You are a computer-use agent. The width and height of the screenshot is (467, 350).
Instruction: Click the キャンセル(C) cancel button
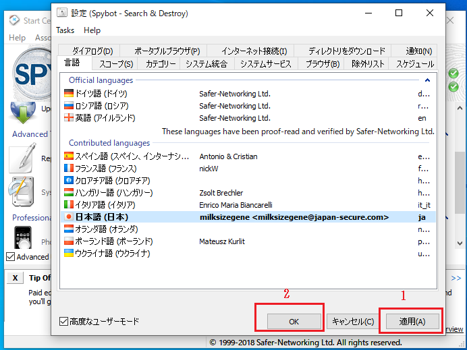[352, 322]
